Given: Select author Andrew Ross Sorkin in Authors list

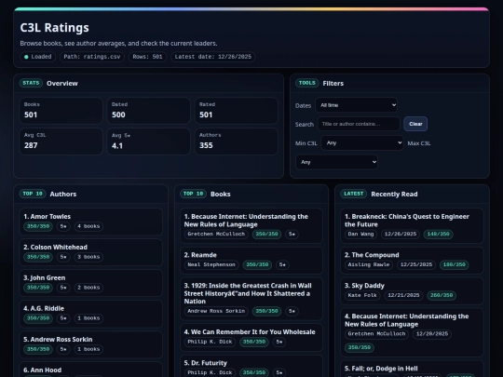Looking at the screenshot, I should (90, 344).
